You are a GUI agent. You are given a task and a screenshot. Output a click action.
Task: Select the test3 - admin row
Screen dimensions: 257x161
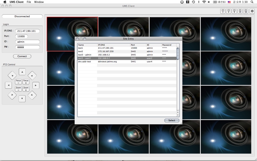tap(127, 55)
